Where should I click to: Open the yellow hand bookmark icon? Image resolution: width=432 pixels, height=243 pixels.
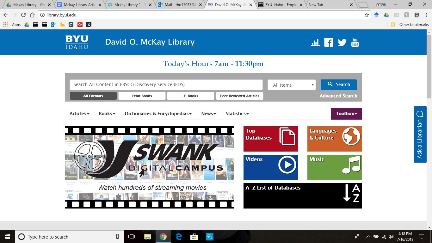pos(62,24)
